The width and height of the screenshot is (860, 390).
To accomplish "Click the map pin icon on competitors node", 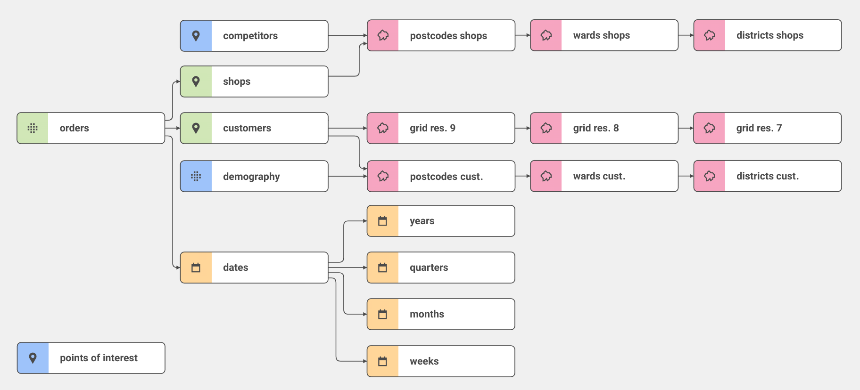I will 196,36.
